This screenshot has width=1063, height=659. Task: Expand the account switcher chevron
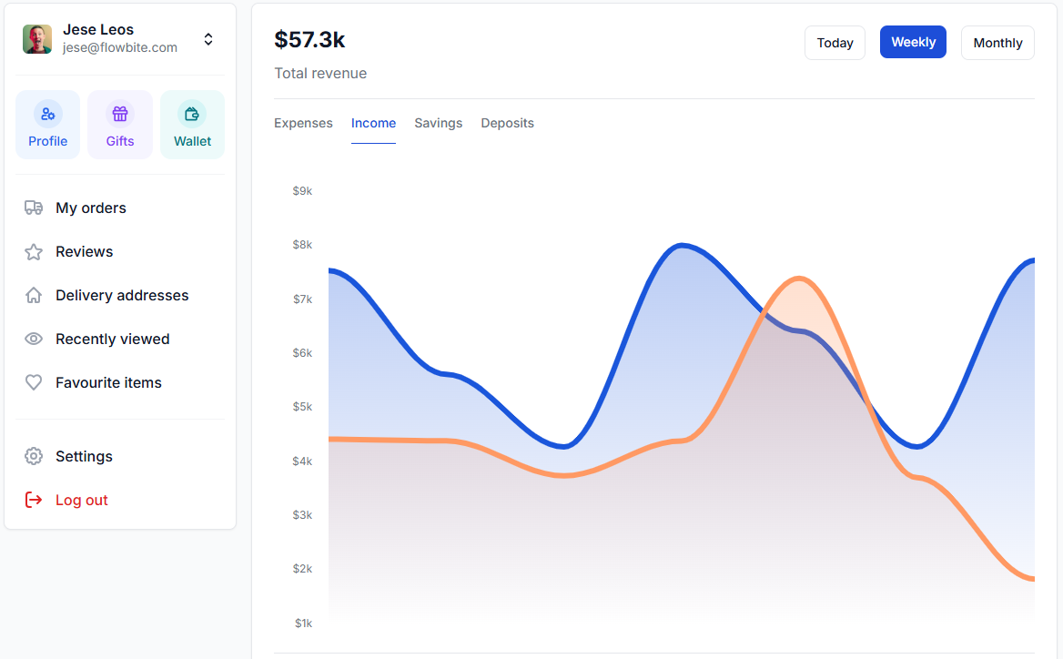click(x=208, y=39)
